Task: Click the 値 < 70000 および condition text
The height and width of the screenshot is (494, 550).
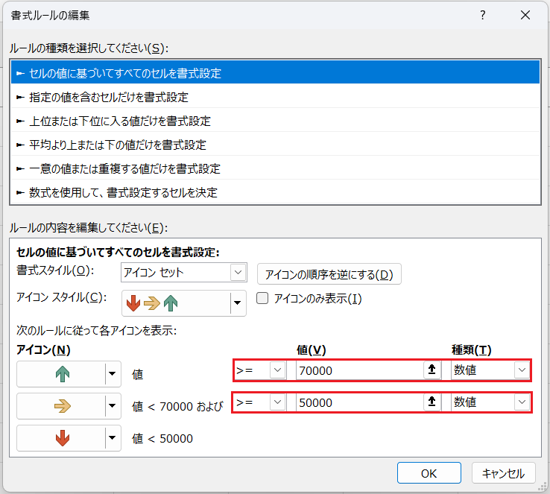Action: coord(177,406)
